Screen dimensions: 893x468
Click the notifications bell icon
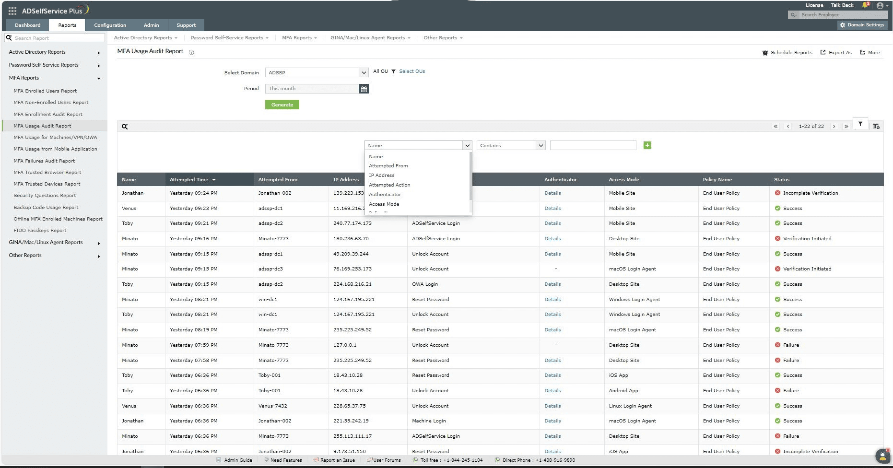point(865,5)
